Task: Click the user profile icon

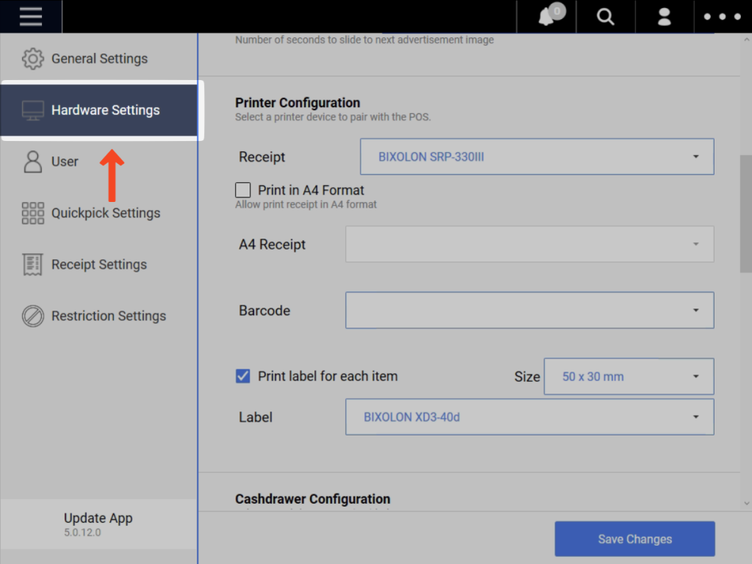Action: click(x=665, y=17)
